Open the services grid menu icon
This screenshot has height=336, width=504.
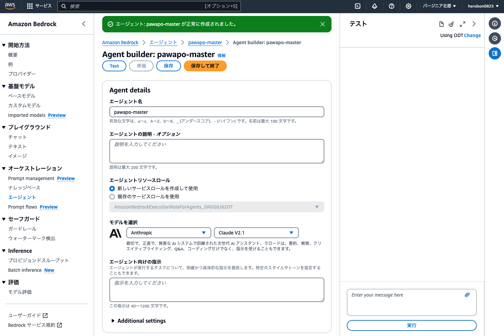[30, 6]
